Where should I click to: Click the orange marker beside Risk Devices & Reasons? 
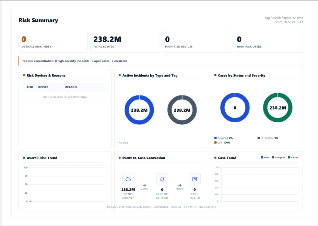[24, 75]
